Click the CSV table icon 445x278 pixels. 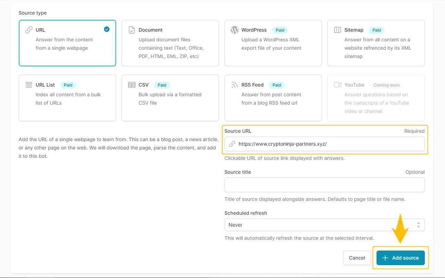tap(132, 85)
